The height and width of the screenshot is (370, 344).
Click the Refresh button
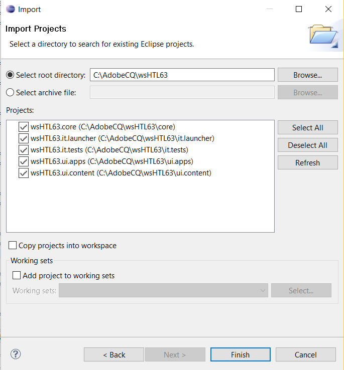[x=307, y=162]
